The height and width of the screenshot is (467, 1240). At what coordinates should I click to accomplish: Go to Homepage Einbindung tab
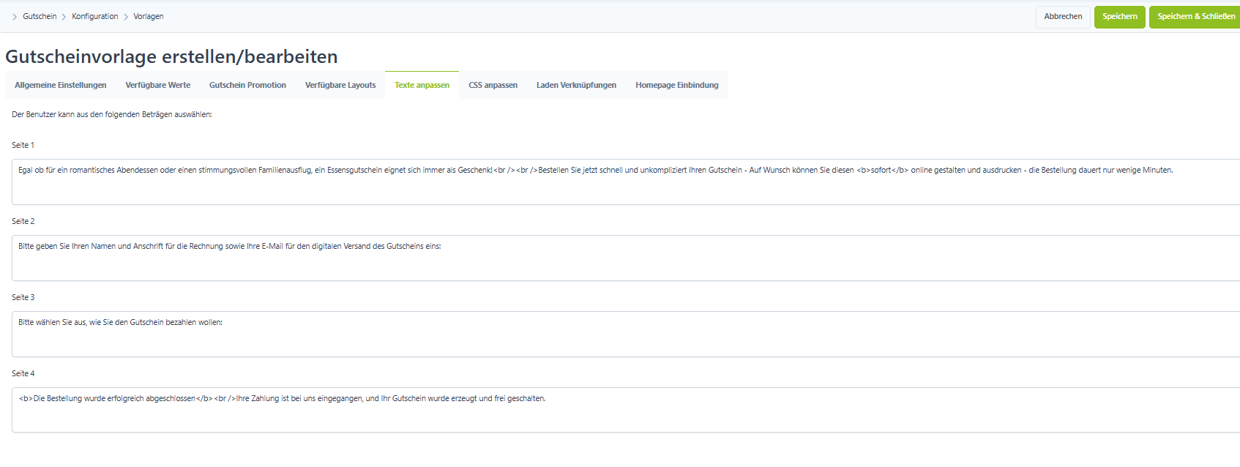[x=677, y=85]
